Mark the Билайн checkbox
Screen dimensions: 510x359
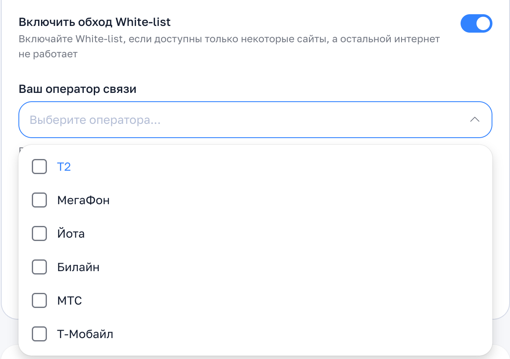tap(39, 267)
